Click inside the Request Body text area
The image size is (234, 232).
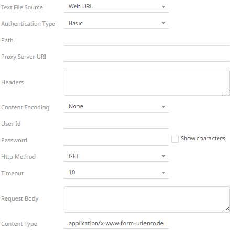coord(147,200)
